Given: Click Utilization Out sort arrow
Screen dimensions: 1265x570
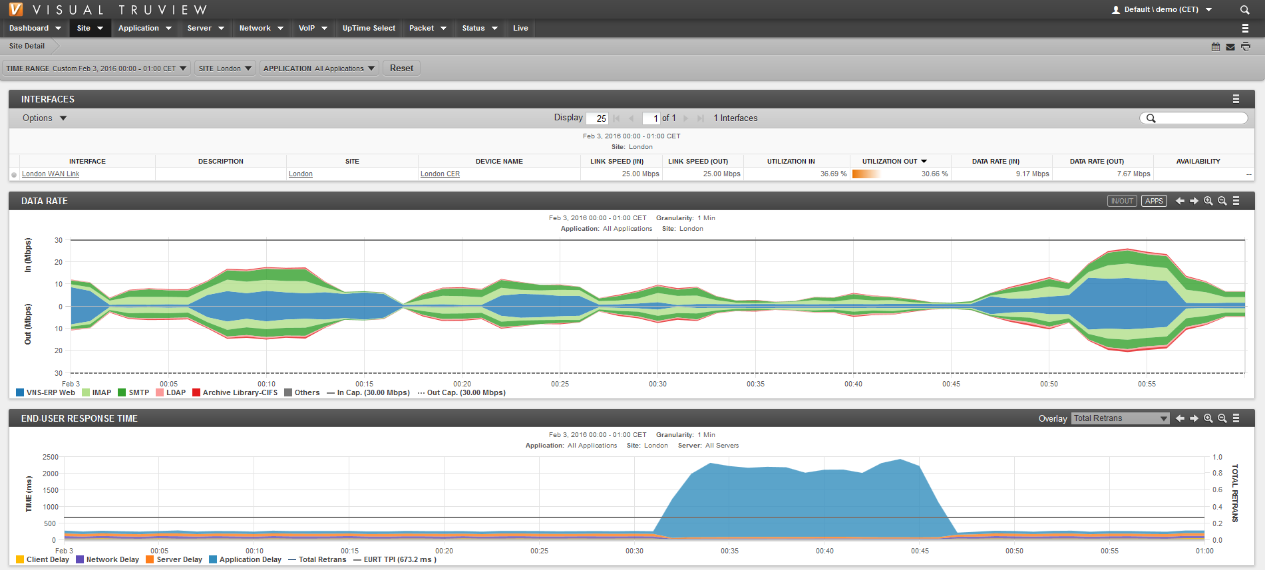Looking at the screenshot, I should pos(924,162).
